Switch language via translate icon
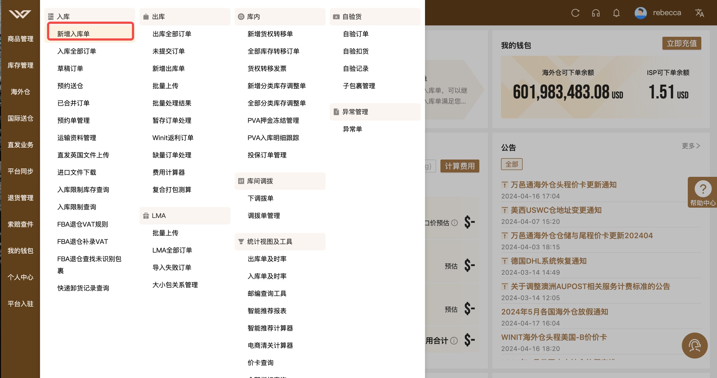 coord(699,13)
